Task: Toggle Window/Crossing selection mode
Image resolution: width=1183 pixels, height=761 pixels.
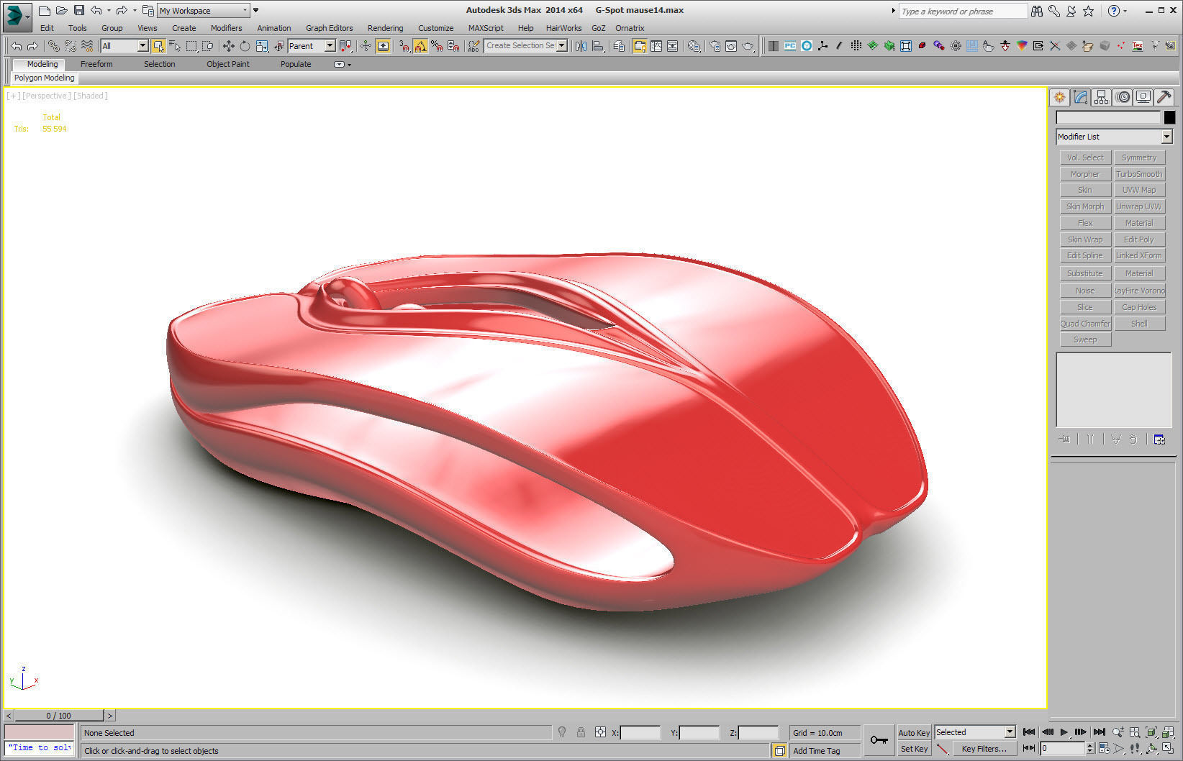Action: point(207,46)
